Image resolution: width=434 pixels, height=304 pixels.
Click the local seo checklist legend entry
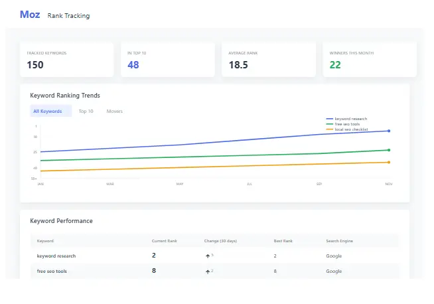click(347, 129)
